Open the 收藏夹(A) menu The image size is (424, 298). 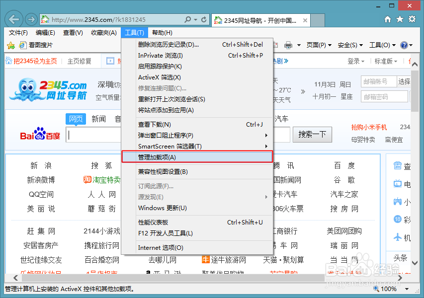(104, 33)
